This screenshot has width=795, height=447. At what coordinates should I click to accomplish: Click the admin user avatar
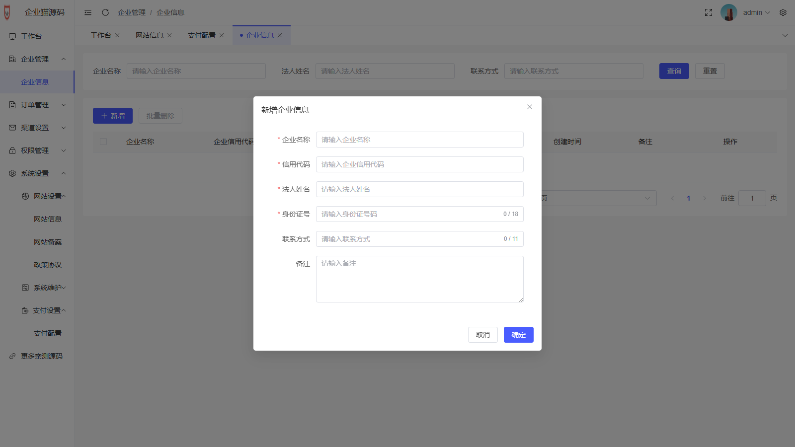tap(728, 12)
